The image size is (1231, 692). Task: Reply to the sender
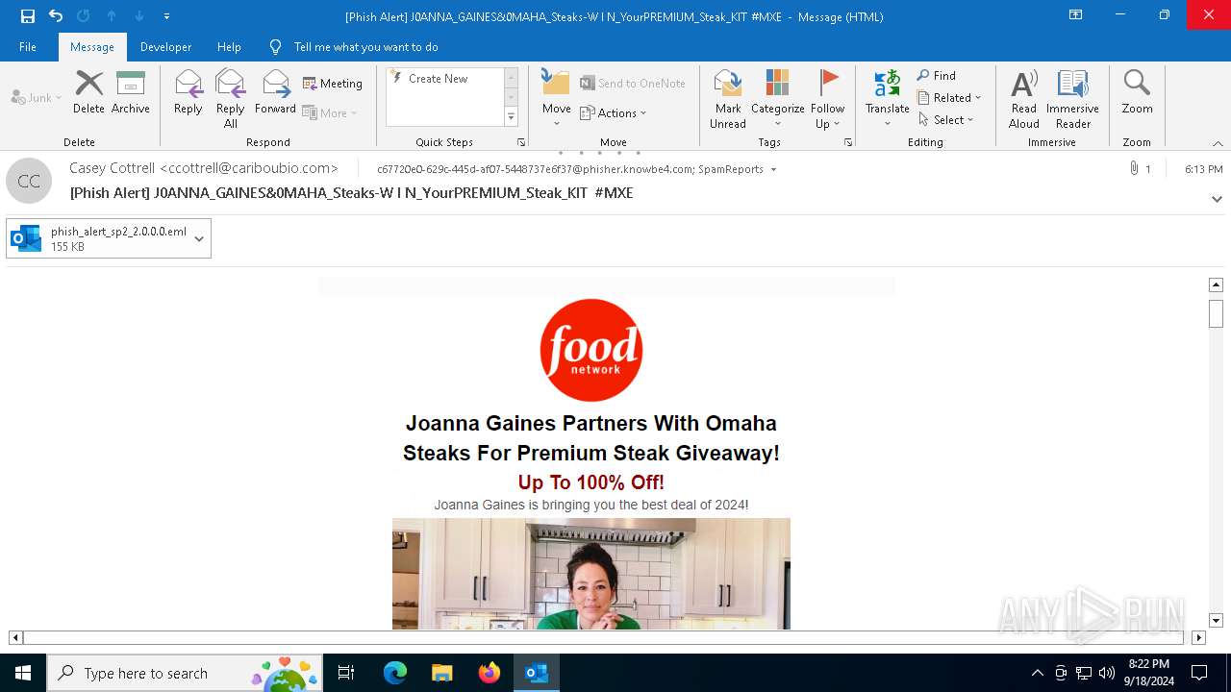pyautogui.click(x=188, y=92)
